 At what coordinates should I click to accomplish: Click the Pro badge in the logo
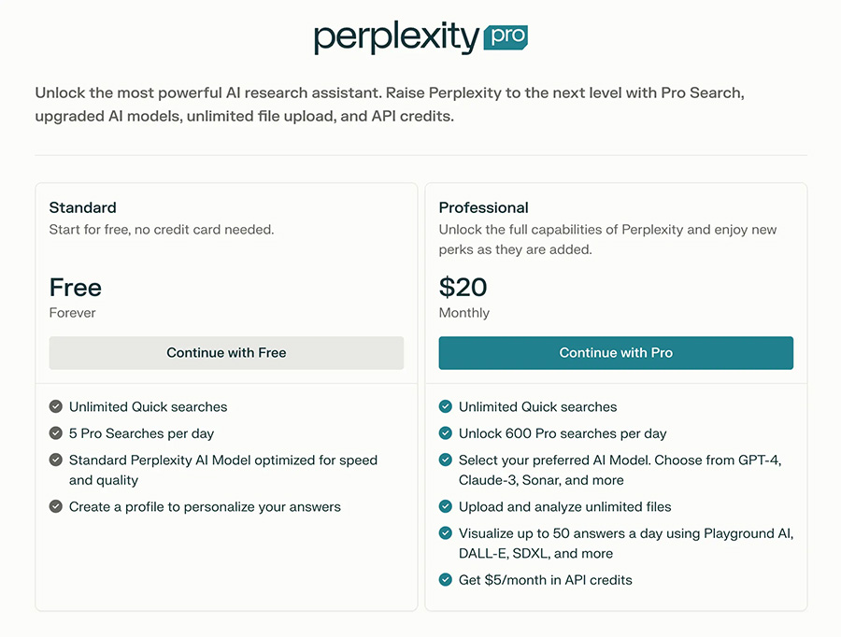[506, 38]
